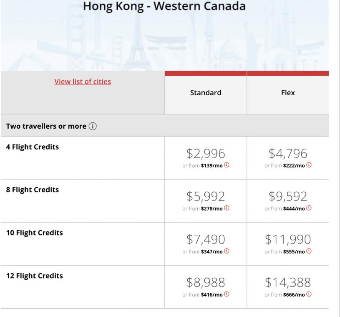The height and width of the screenshot is (317, 340).
Task: Select the $7,490 Standard 10 credits price
Action: 206,240
